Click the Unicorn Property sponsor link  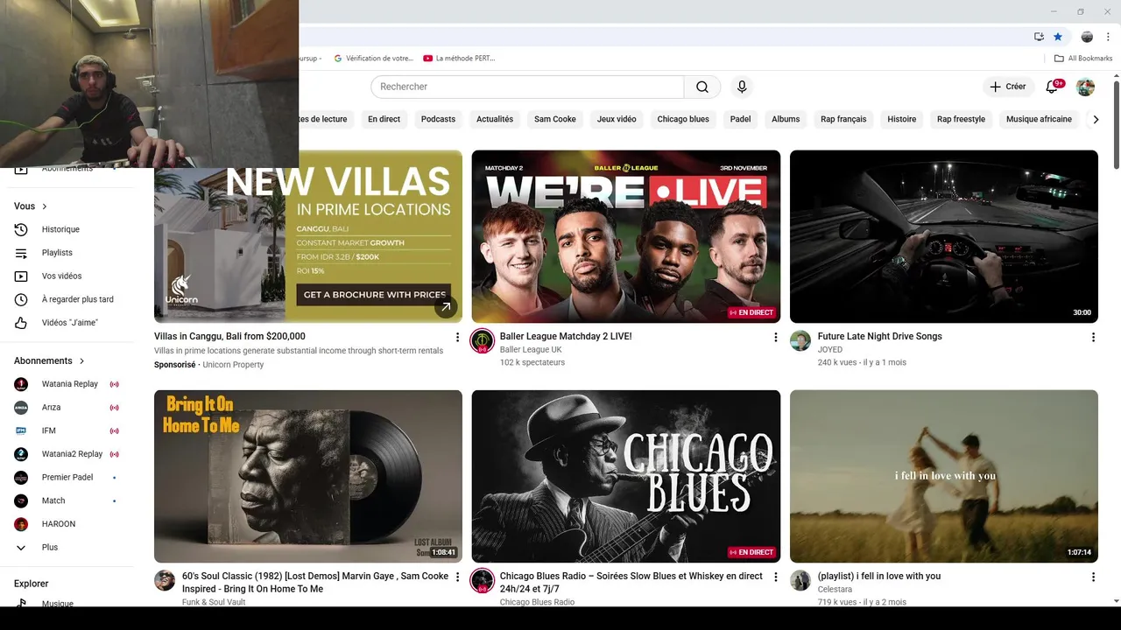tap(233, 365)
